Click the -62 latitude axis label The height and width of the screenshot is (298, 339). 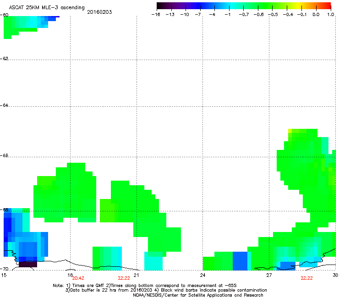coord(4,58)
